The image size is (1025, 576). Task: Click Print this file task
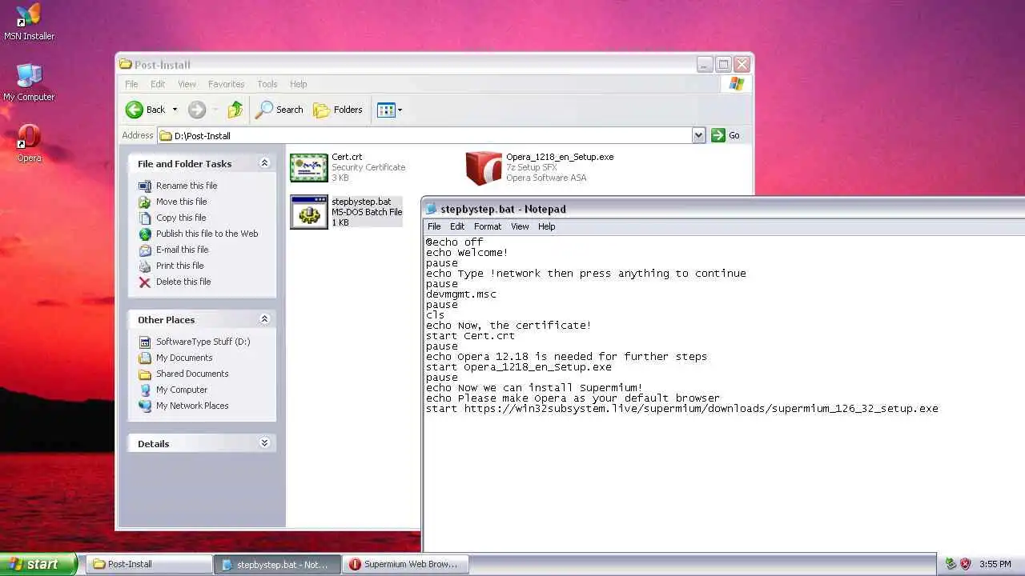click(x=171, y=266)
